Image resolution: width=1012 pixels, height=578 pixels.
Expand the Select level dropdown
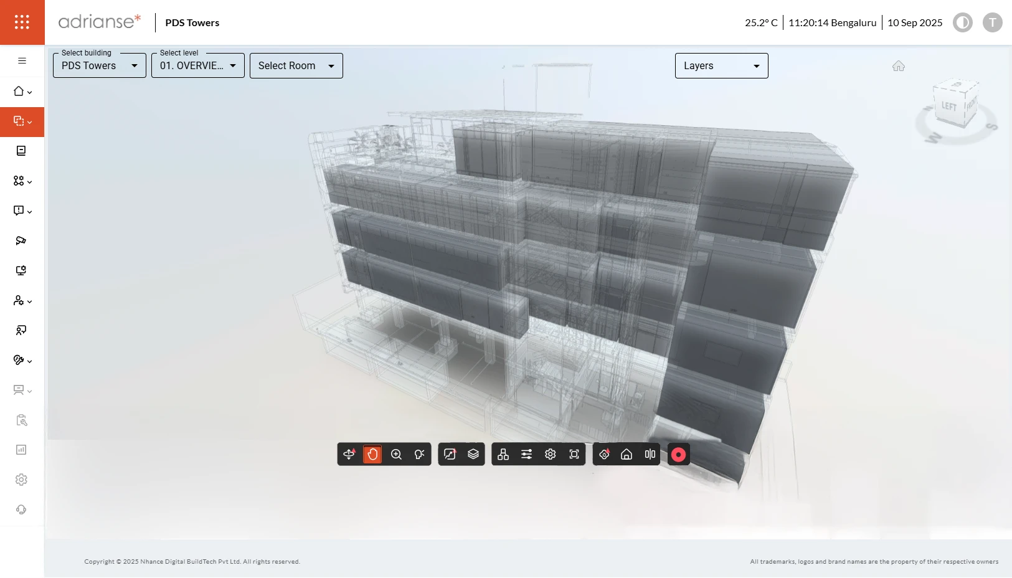pyautogui.click(x=198, y=65)
